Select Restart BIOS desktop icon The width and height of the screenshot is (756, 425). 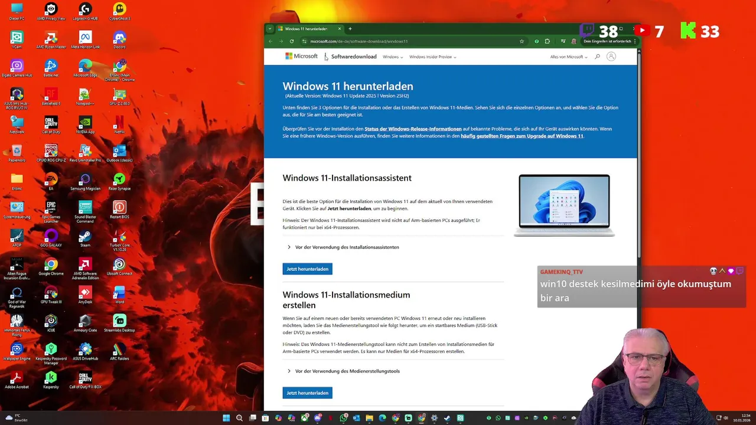[119, 210]
